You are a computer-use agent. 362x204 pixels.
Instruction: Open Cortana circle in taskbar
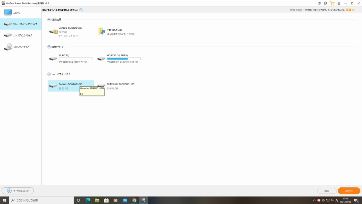pos(78,200)
